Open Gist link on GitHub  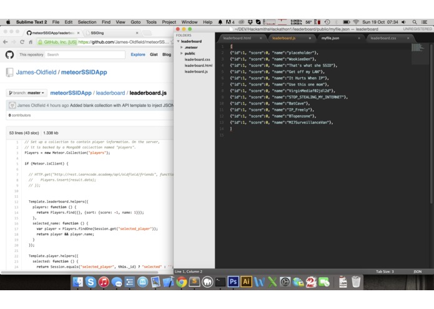[x=154, y=54]
